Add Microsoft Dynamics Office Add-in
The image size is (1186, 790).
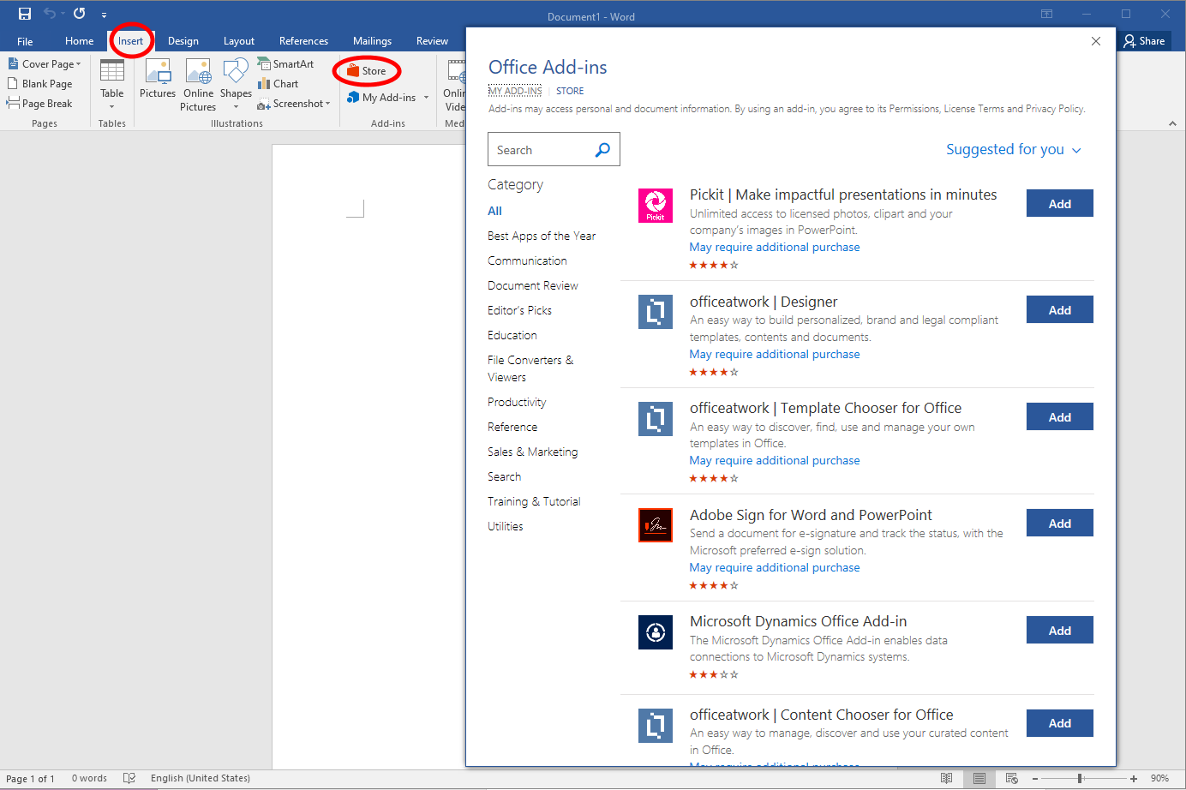click(1060, 631)
